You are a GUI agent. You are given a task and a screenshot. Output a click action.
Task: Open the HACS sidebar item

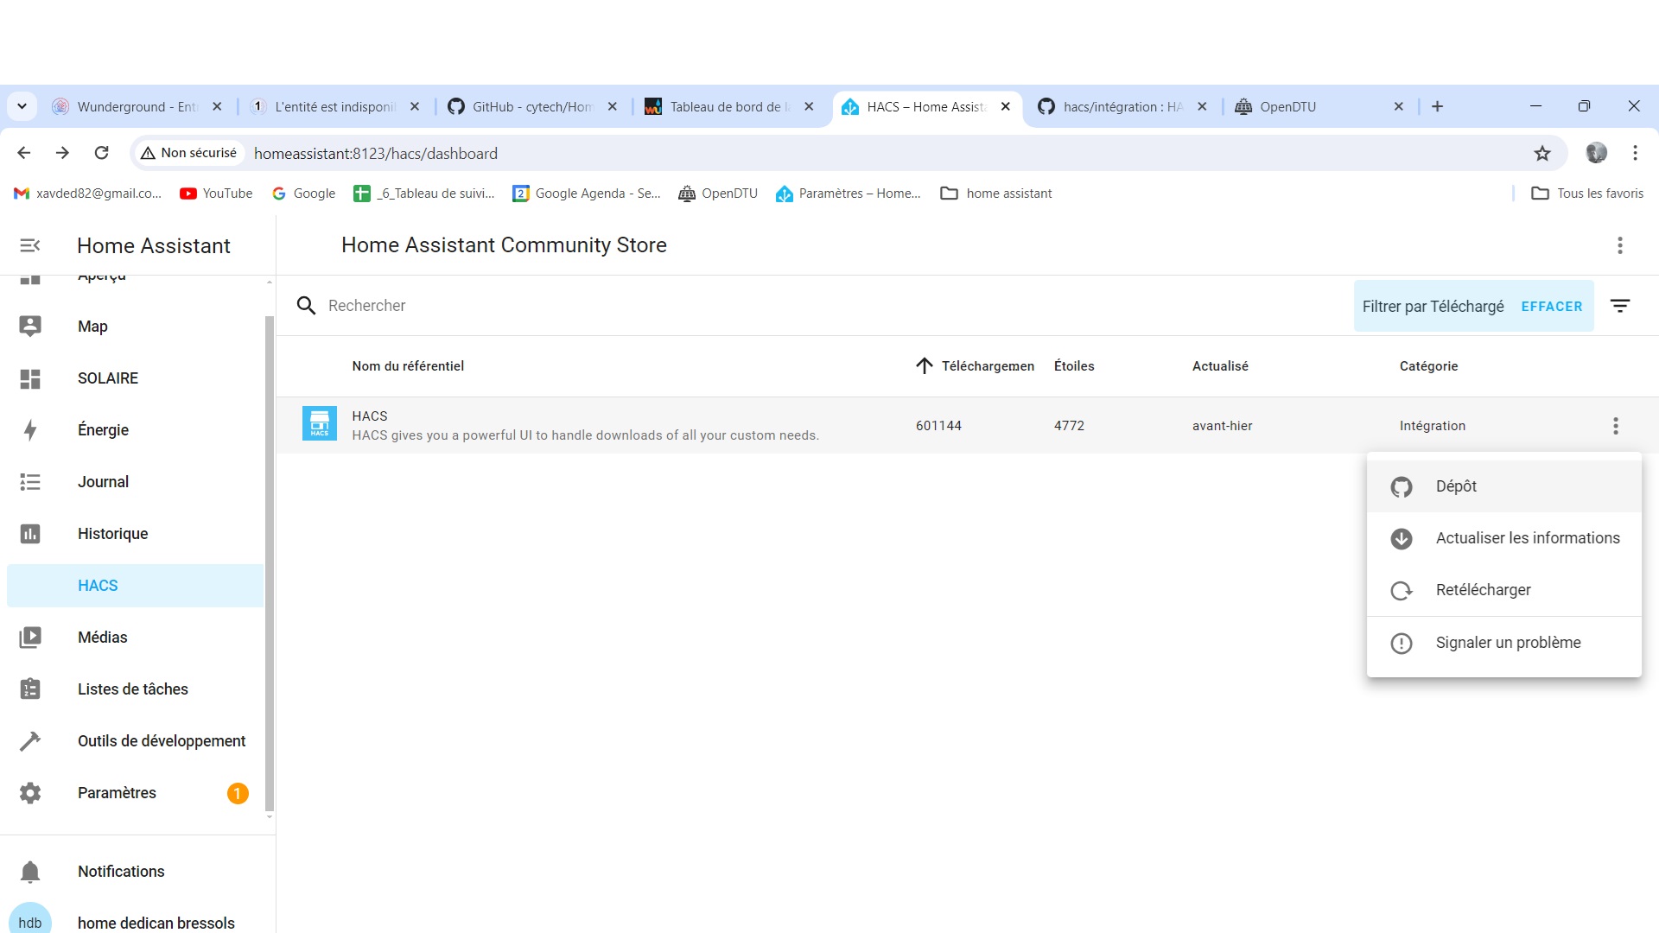pos(135,586)
